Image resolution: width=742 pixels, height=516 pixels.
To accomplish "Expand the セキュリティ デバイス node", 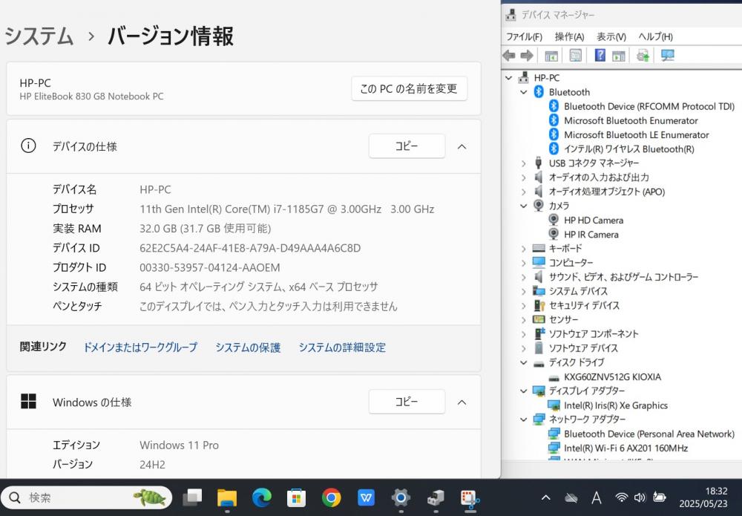I will (x=523, y=305).
